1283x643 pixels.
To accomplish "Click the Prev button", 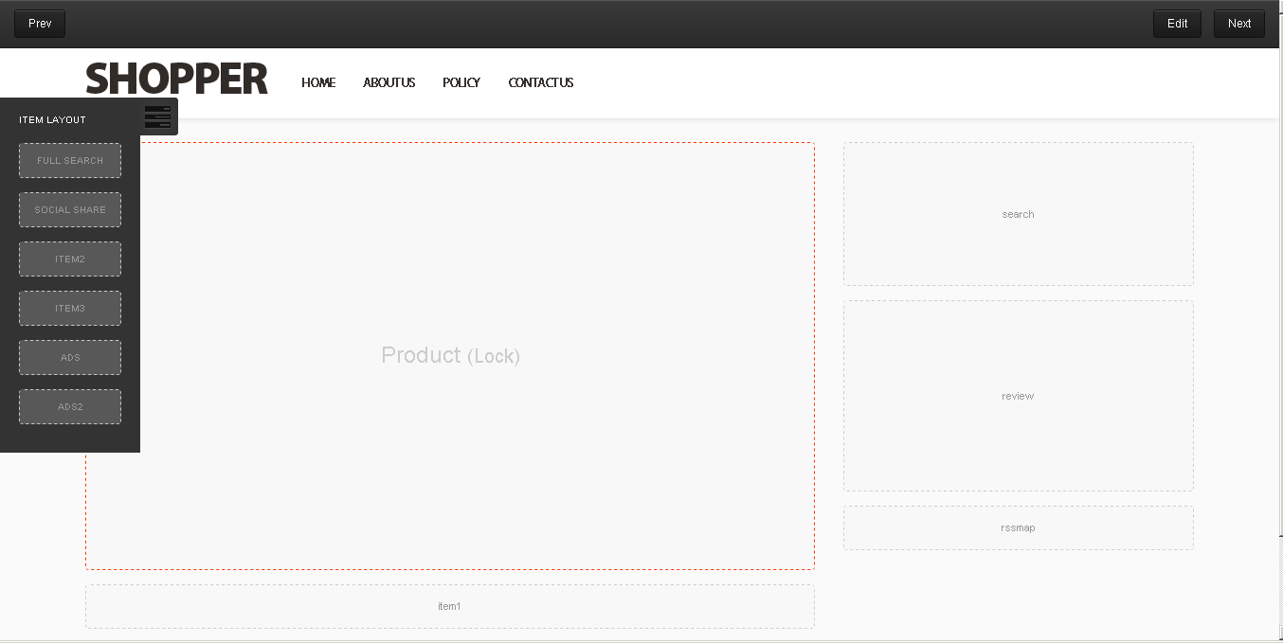I will [40, 24].
